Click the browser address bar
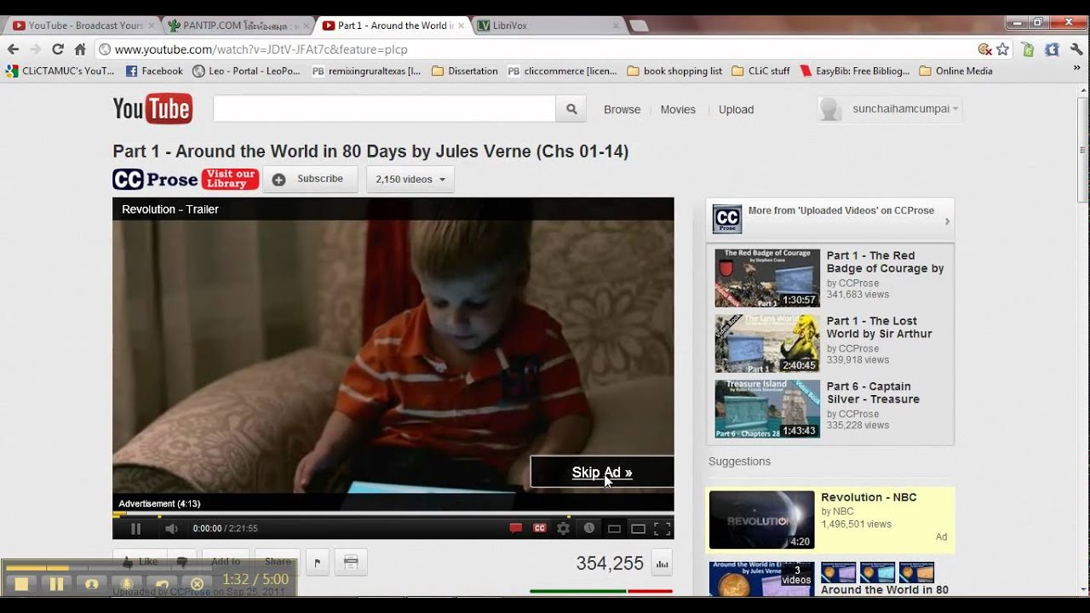Image resolution: width=1090 pixels, height=613 pixels. pos(536,49)
